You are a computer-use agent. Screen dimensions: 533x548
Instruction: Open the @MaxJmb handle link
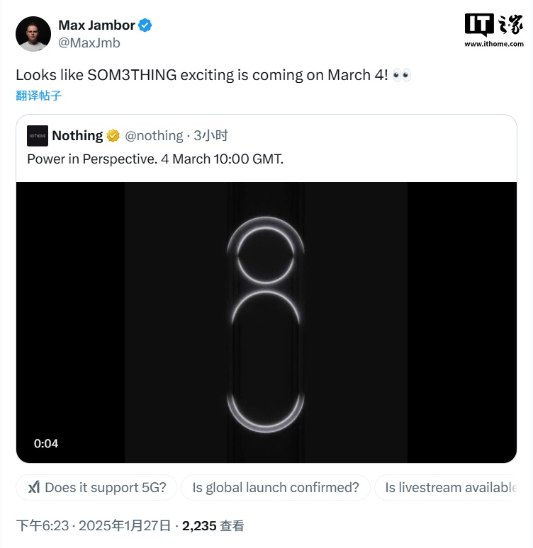(x=89, y=42)
